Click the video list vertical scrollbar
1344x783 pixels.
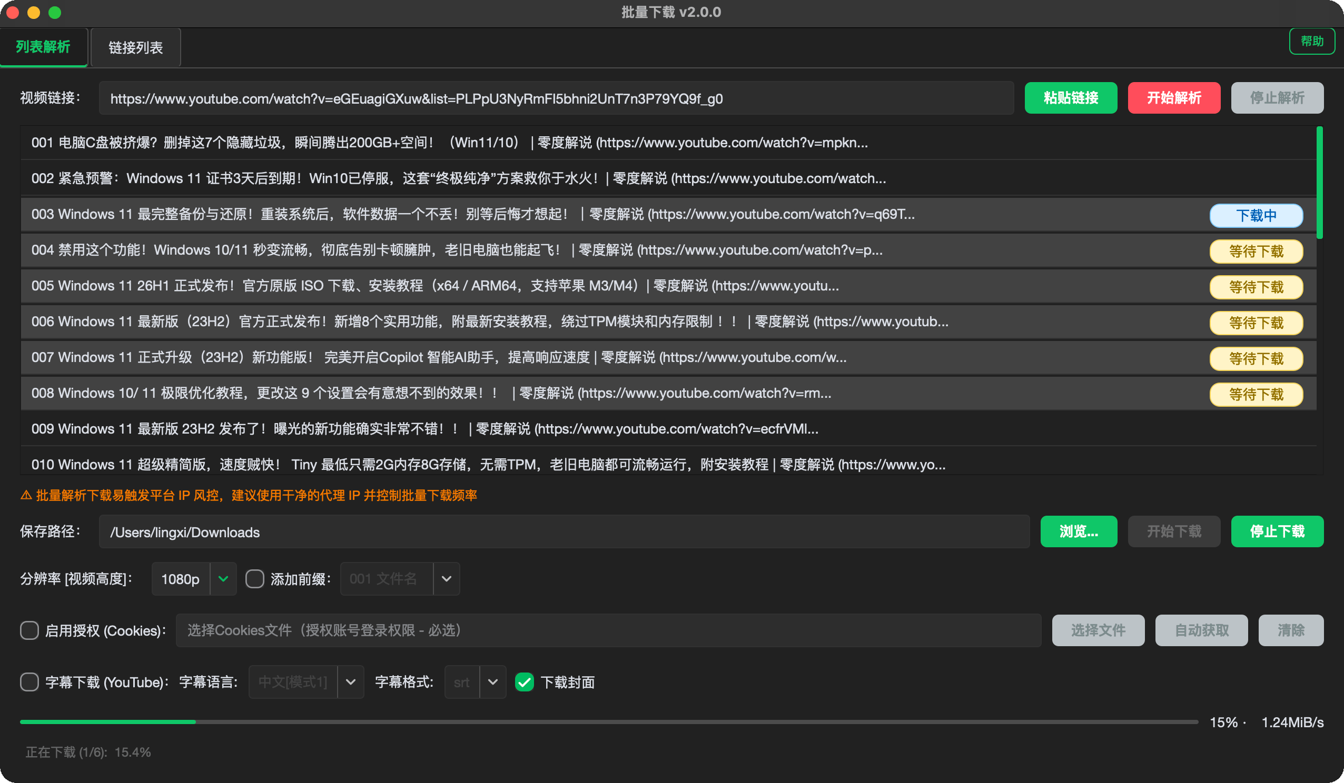pyautogui.click(x=1319, y=182)
